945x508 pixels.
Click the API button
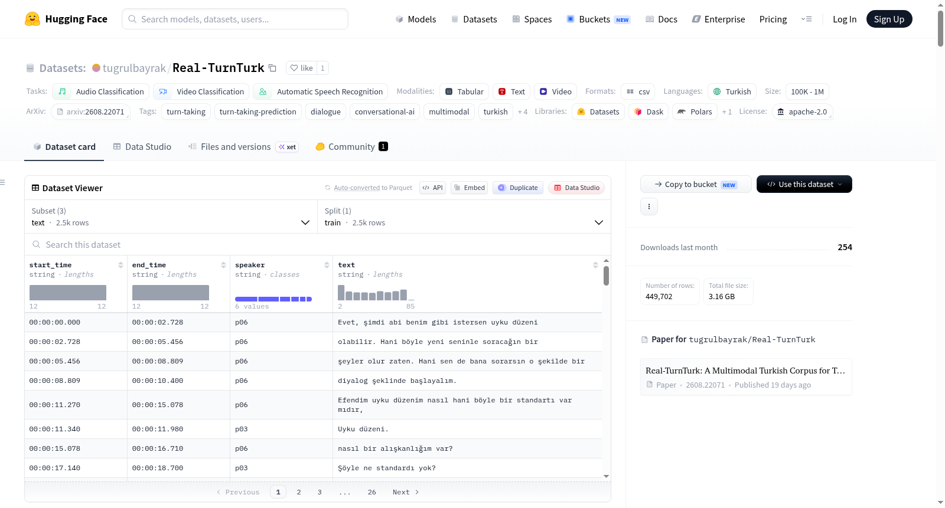coord(432,188)
